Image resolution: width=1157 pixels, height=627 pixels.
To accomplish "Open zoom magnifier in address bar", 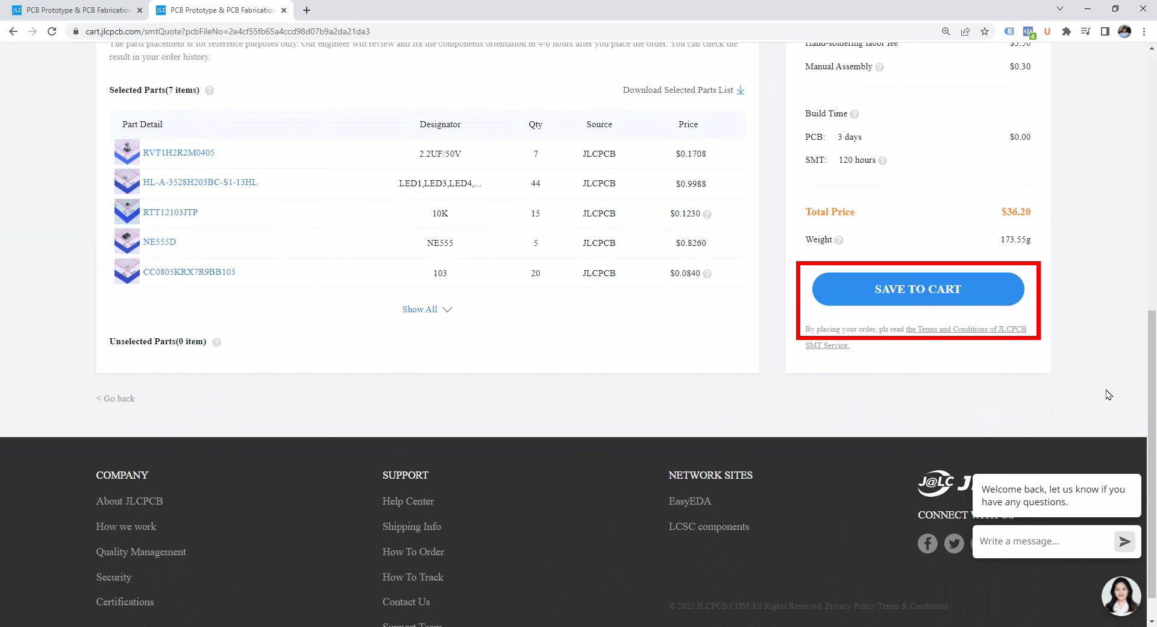I will (946, 31).
